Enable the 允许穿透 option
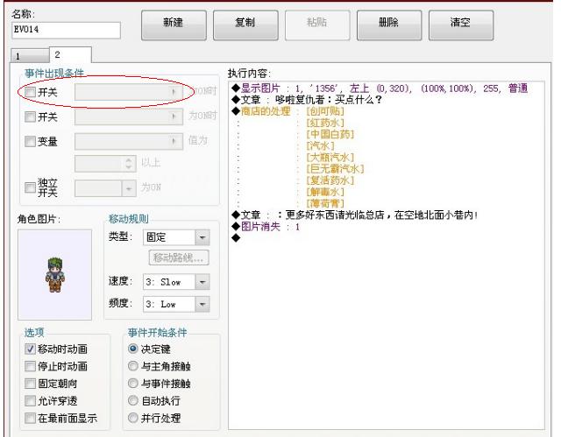The image size is (561, 437). tap(30, 400)
